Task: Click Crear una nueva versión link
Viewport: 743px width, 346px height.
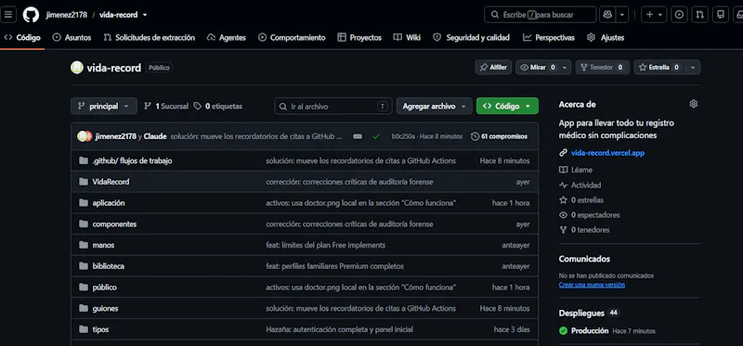Action: click(x=592, y=285)
